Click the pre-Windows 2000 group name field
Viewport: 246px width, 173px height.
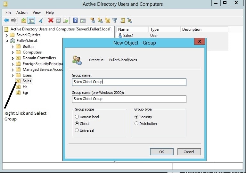pos(129,99)
